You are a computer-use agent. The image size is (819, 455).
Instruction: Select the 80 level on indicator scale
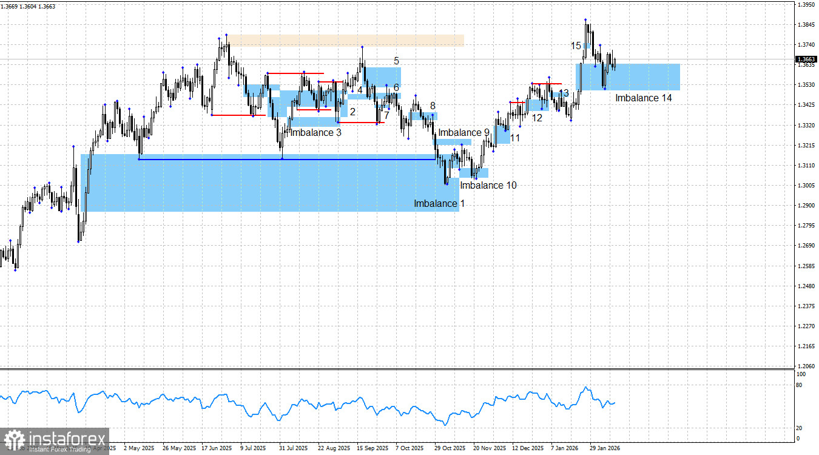pyautogui.click(x=799, y=385)
